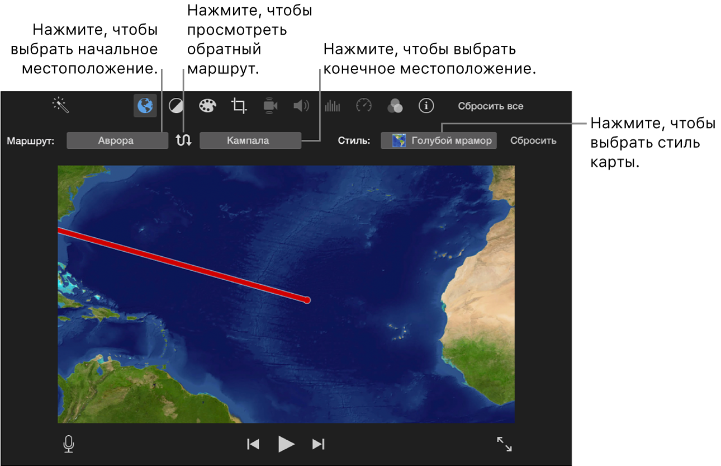
Task: Open the noise reduction equalizer icon
Action: 333,105
